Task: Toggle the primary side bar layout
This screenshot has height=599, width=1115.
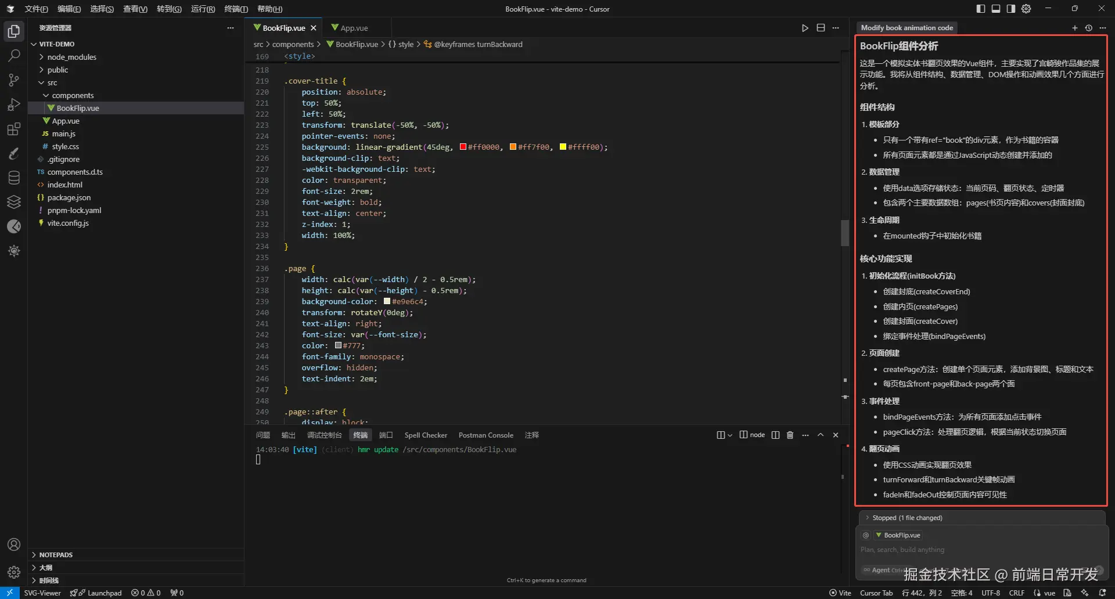Action: pyautogui.click(x=981, y=9)
